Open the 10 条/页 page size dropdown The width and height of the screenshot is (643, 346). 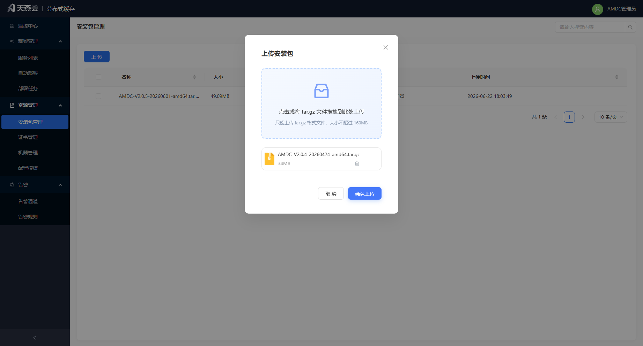click(x=611, y=117)
